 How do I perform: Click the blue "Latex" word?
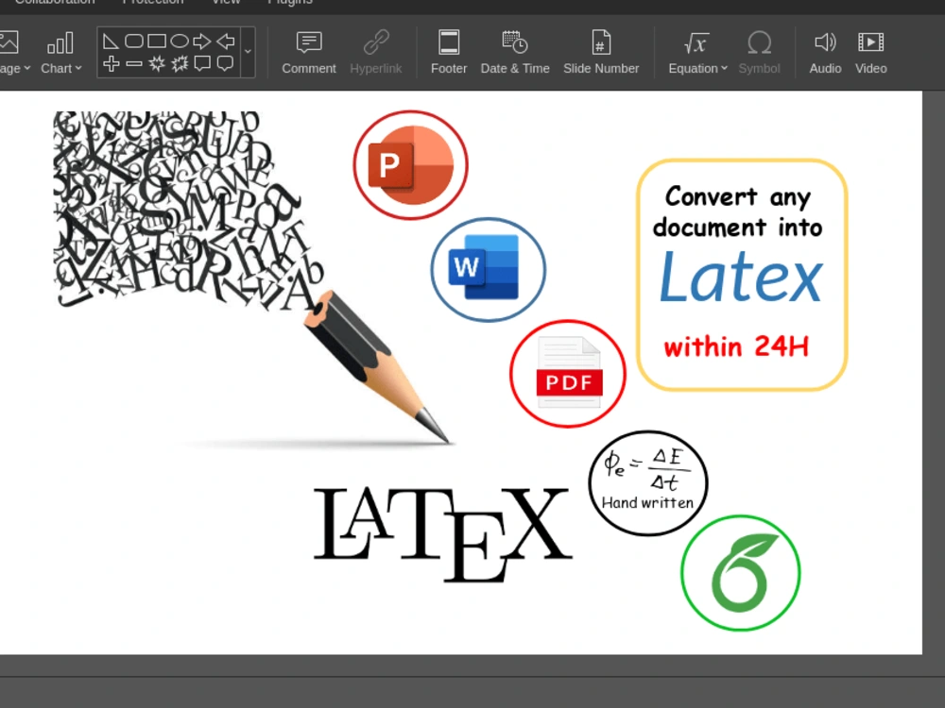click(741, 277)
